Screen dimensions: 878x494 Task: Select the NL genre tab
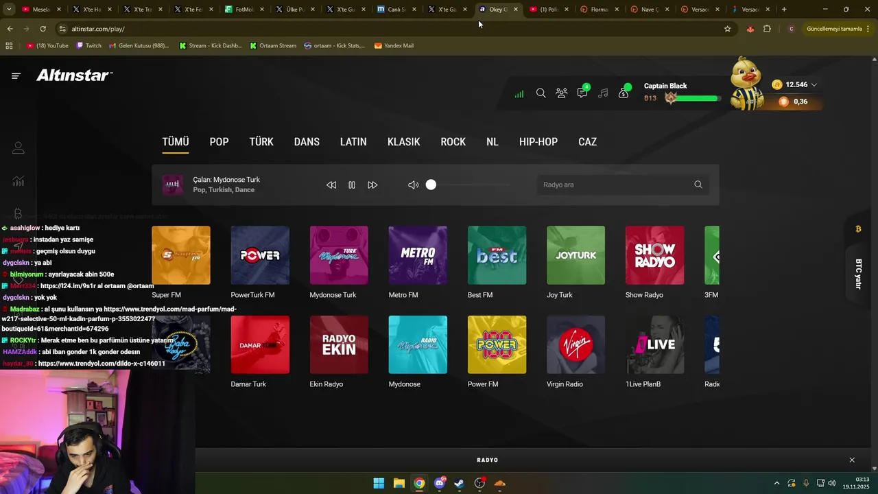tap(493, 142)
